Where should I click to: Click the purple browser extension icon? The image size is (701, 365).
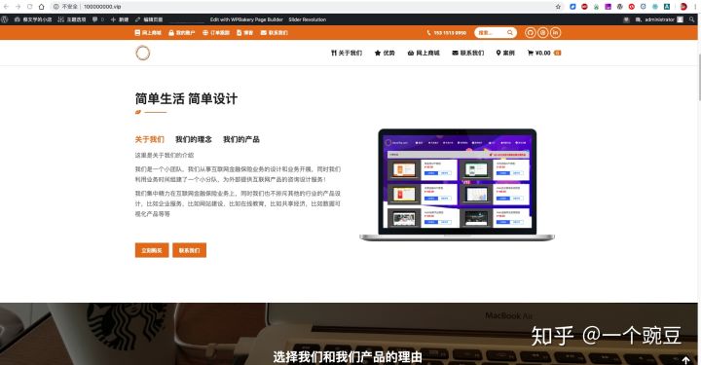(x=608, y=7)
